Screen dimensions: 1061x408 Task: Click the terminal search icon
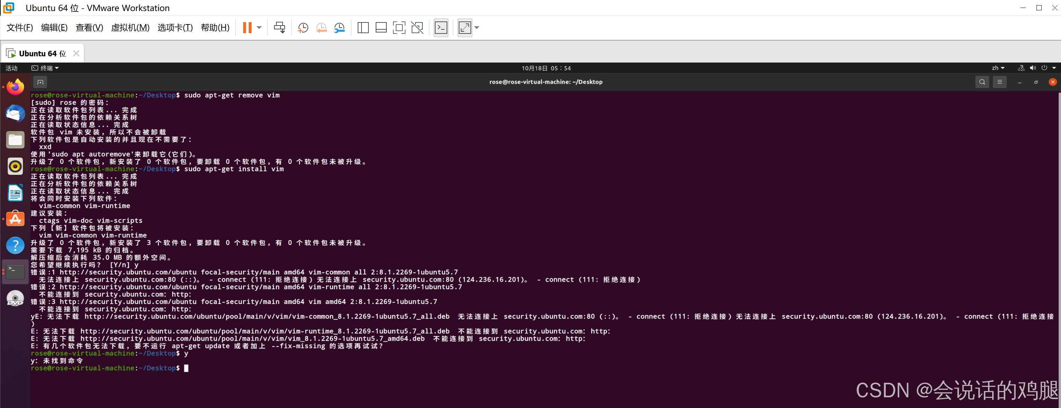click(x=982, y=82)
